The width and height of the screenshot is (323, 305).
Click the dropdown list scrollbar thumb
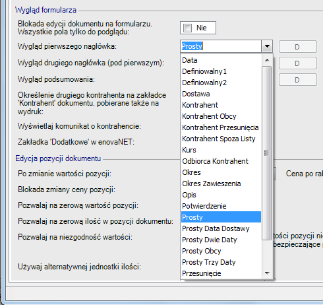(267, 153)
